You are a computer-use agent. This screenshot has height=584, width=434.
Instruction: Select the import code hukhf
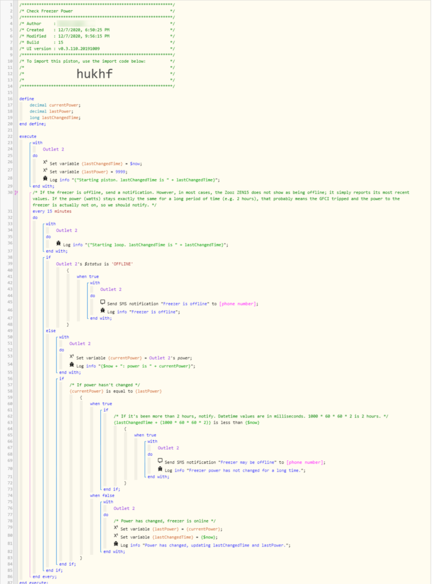click(x=94, y=74)
